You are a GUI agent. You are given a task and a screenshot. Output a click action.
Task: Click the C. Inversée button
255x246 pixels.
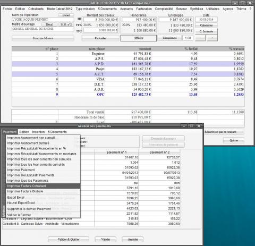pos(206,31)
